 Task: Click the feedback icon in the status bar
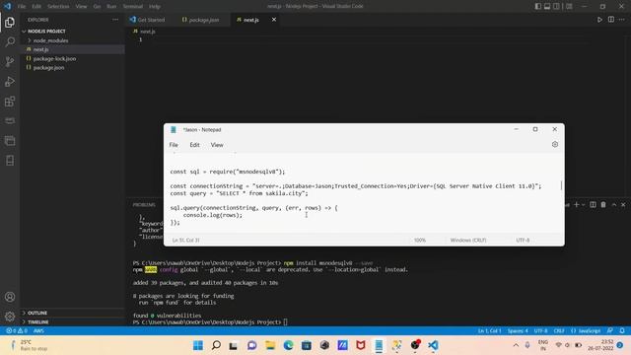[x=610, y=330]
